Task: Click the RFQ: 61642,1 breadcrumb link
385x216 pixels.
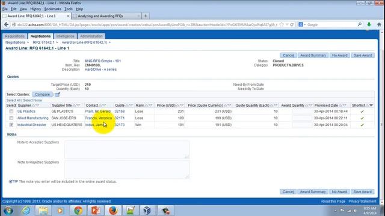Action: tap(44, 43)
